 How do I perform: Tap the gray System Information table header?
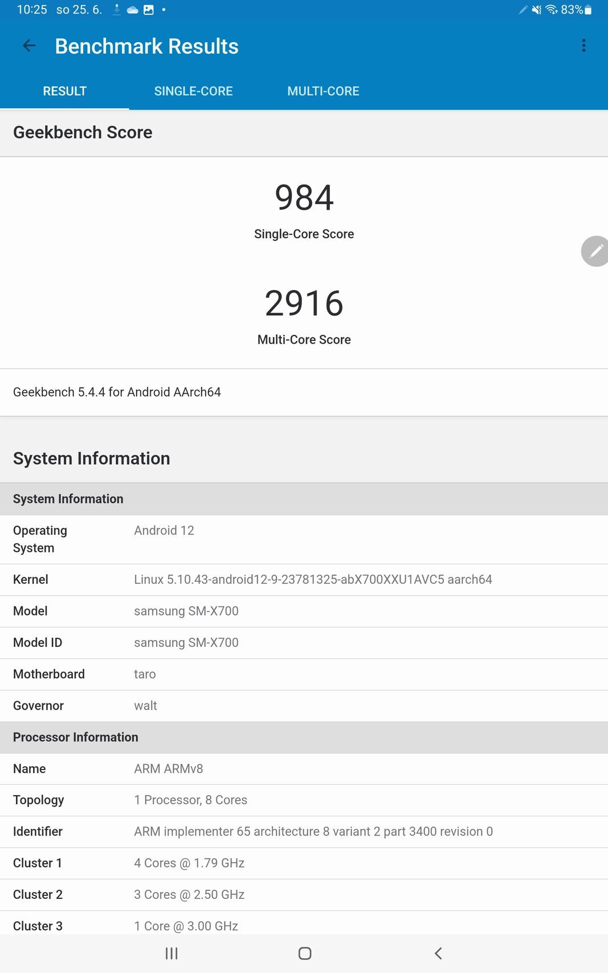pos(304,499)
